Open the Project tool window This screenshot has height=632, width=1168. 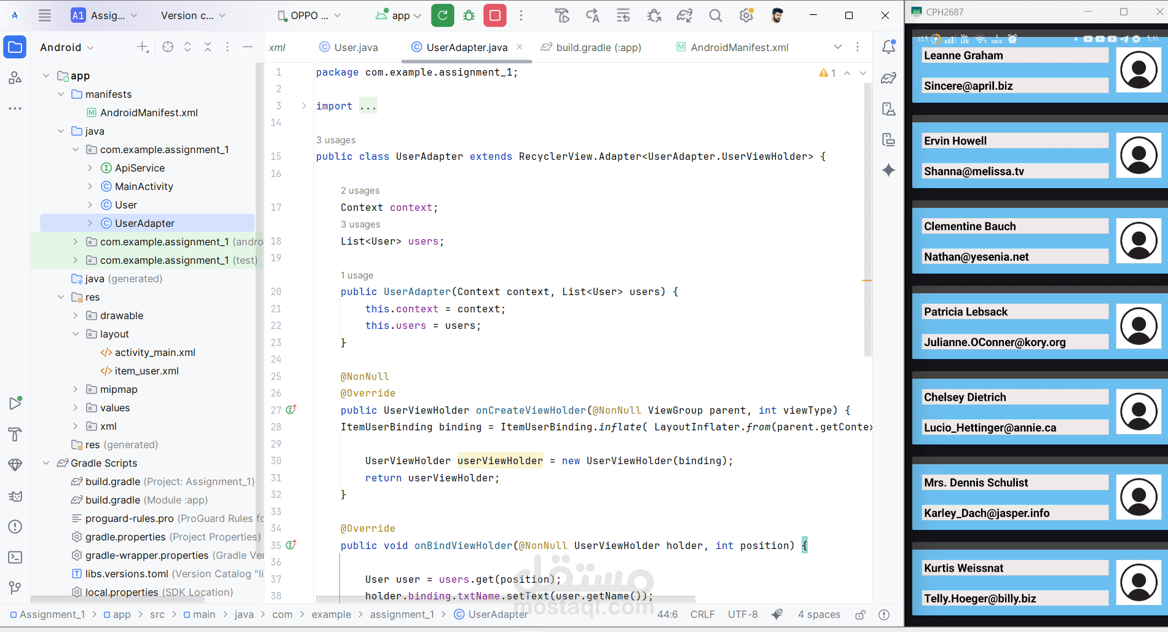click(15, 47)
